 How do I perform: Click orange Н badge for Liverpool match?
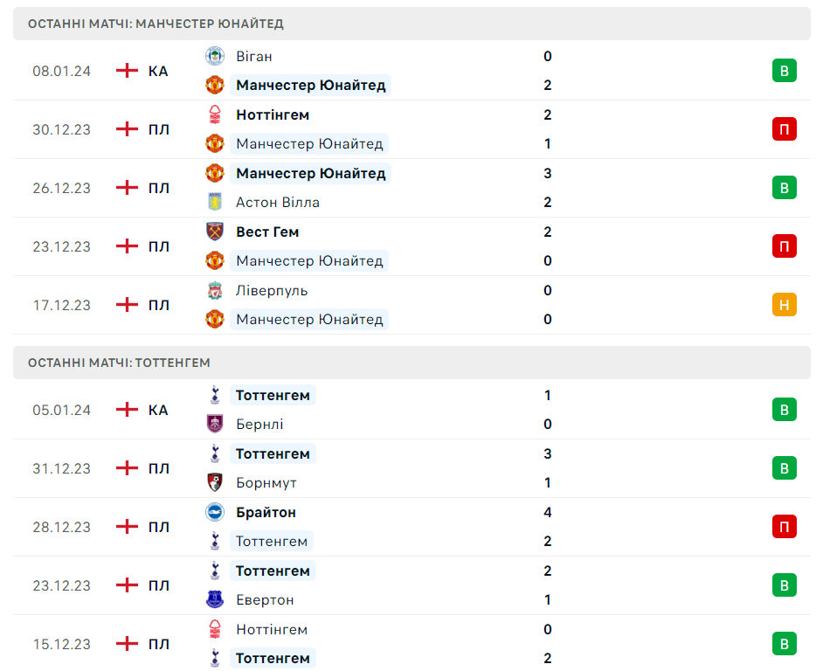(x=784, y=305)
